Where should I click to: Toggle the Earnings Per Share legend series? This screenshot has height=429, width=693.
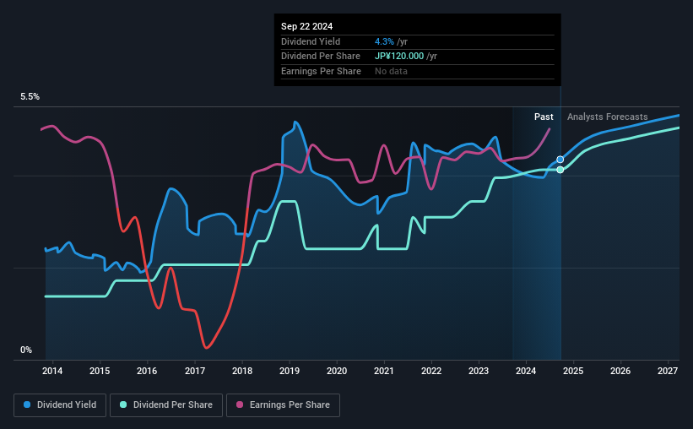283,405
